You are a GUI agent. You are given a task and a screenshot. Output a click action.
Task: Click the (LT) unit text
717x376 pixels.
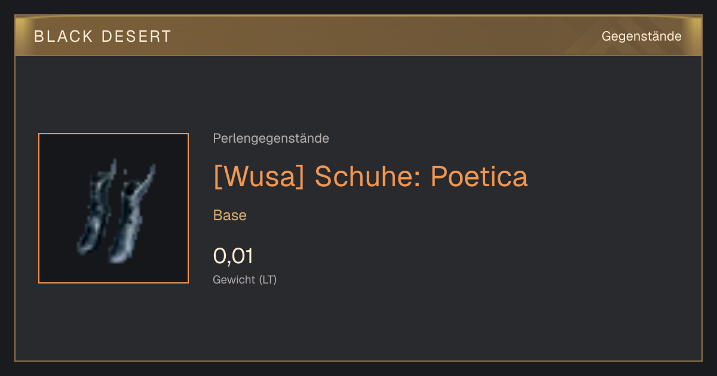point(268,279)
